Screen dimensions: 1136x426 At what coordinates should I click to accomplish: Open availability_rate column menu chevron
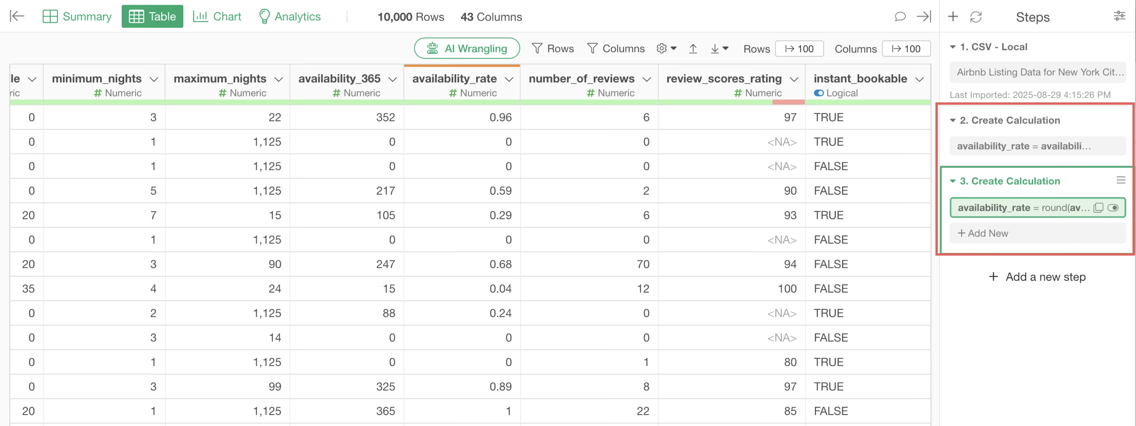(509, 79)
